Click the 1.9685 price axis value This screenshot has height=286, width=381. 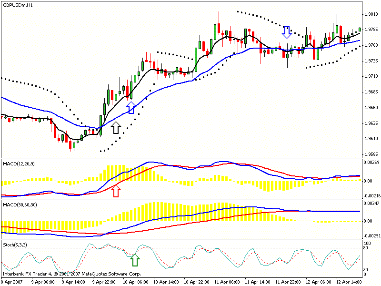(x=371, y=92)
